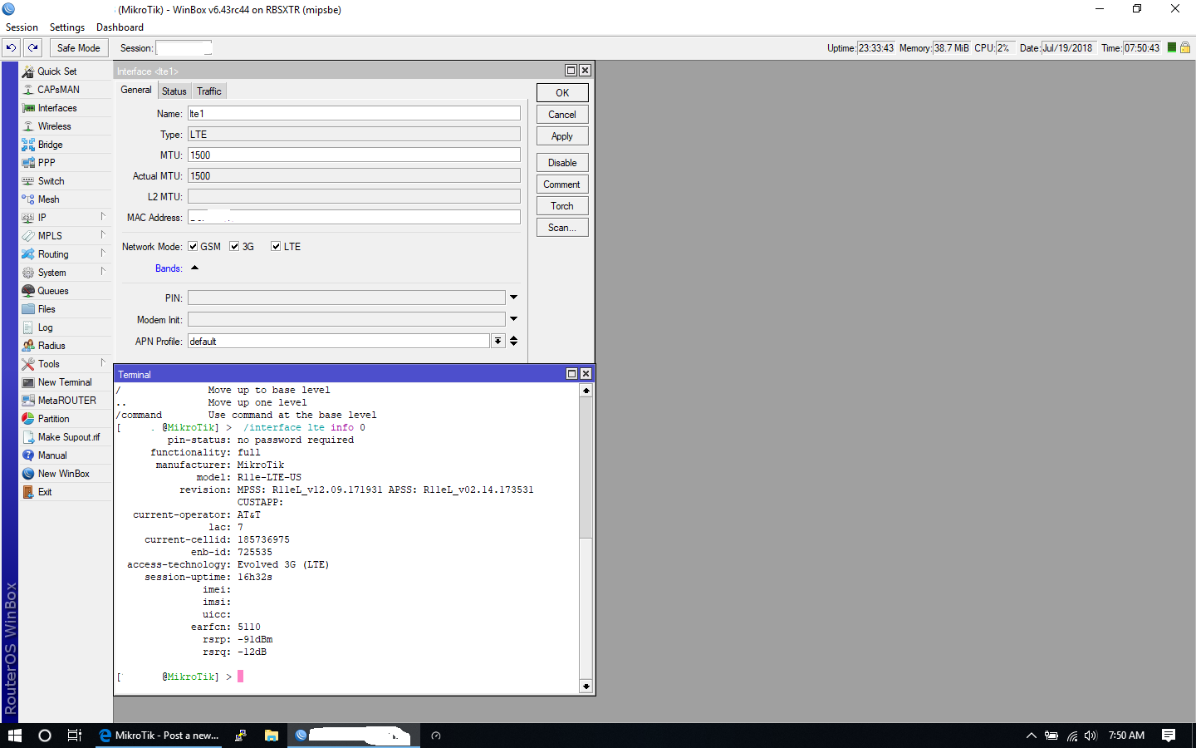The image size is (1196, 748).
Task: Click the Session text field in toolbar
Action: [x=184, y=48]
